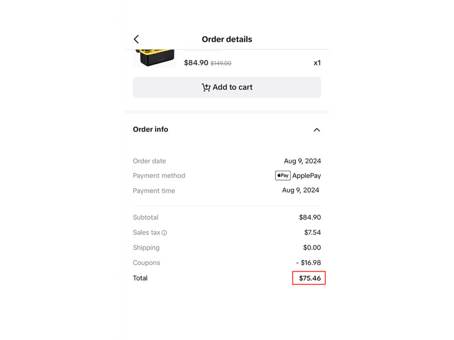The width and height of the screenshot is (454, 340).
Task: Click the $84.90 product price
Action: tap(196, 63)
